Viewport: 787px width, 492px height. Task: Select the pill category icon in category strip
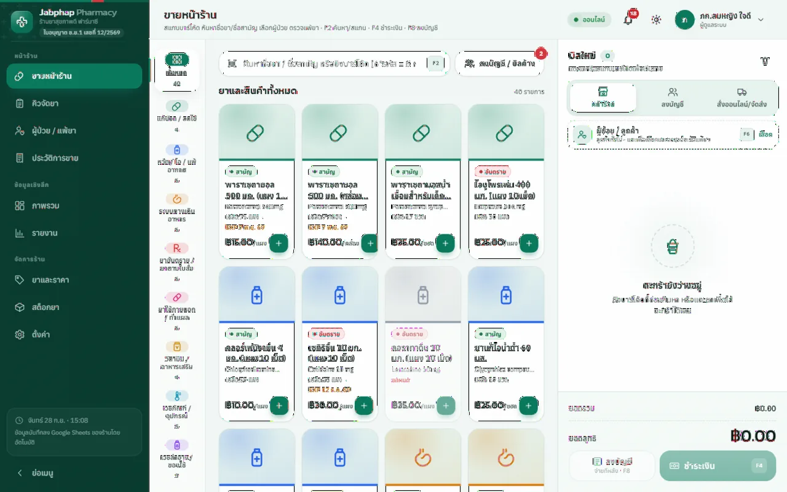(x=177, y=106)
